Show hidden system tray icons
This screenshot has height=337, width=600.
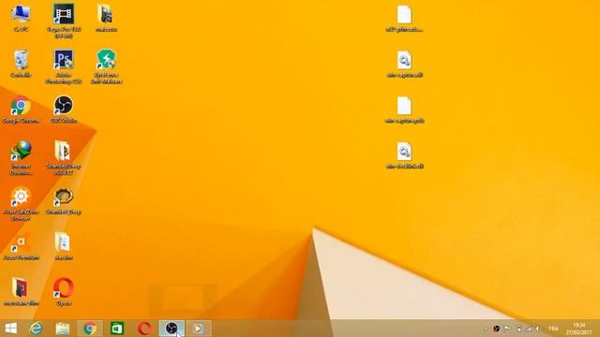coord(486,329)
